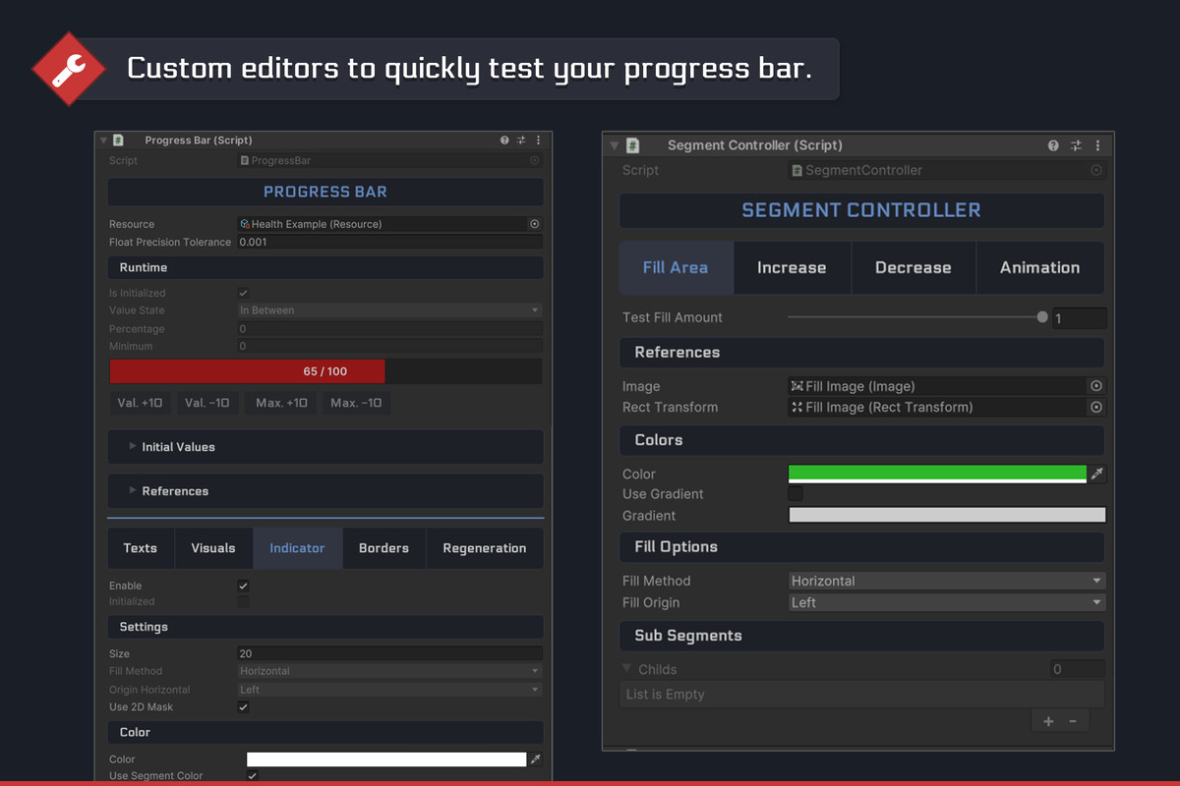Click eyedropper next to green Color field

pyautogui.click(x=1097, y=475)
